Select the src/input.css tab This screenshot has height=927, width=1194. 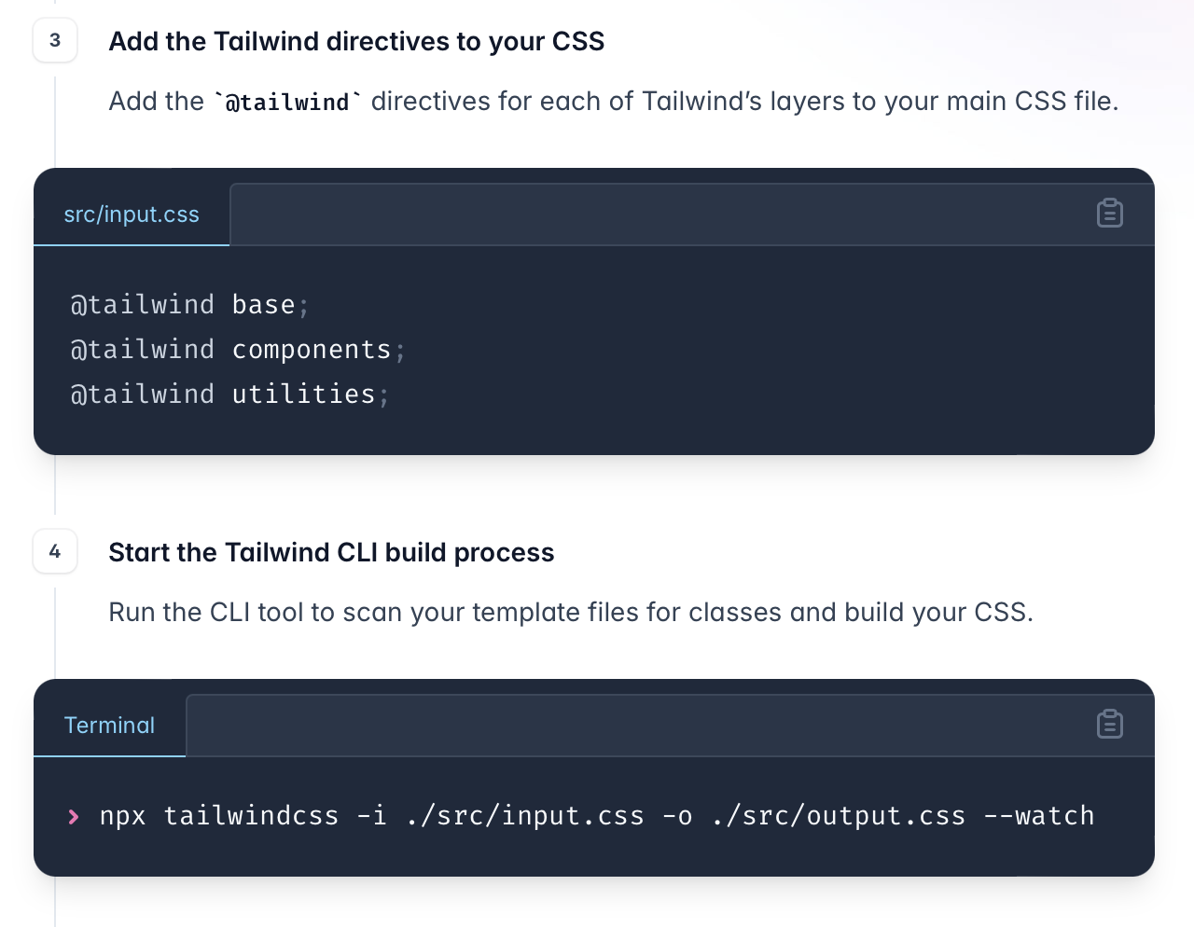point(132,214)
